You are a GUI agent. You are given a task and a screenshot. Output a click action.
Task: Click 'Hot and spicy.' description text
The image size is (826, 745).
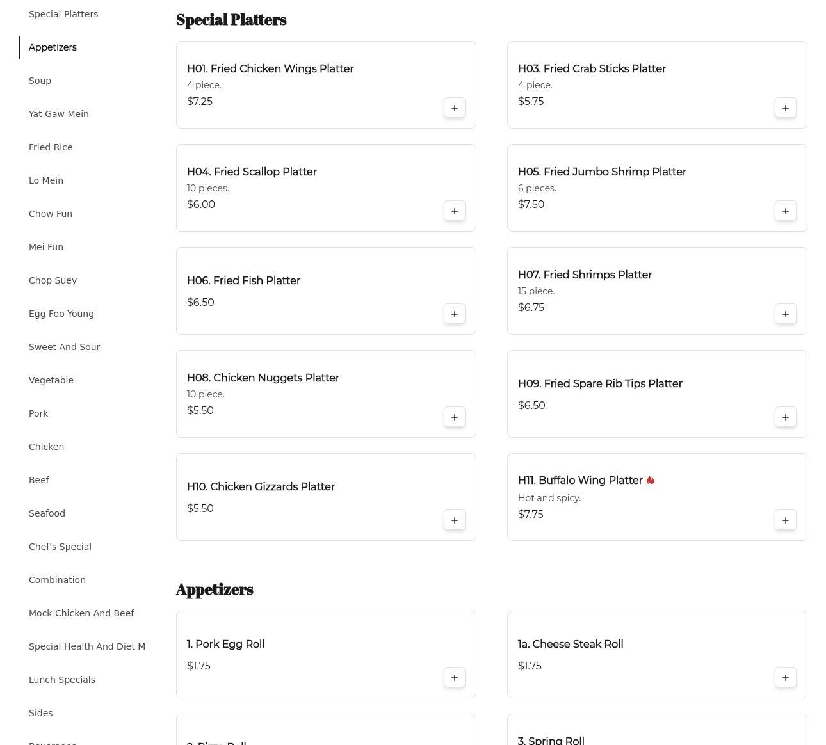[549, 497]
